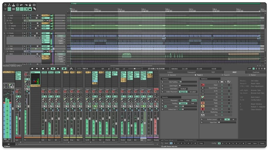Click the Play button in transport
The height and width of the screenshot is (151, 269).
pos(53,68)
